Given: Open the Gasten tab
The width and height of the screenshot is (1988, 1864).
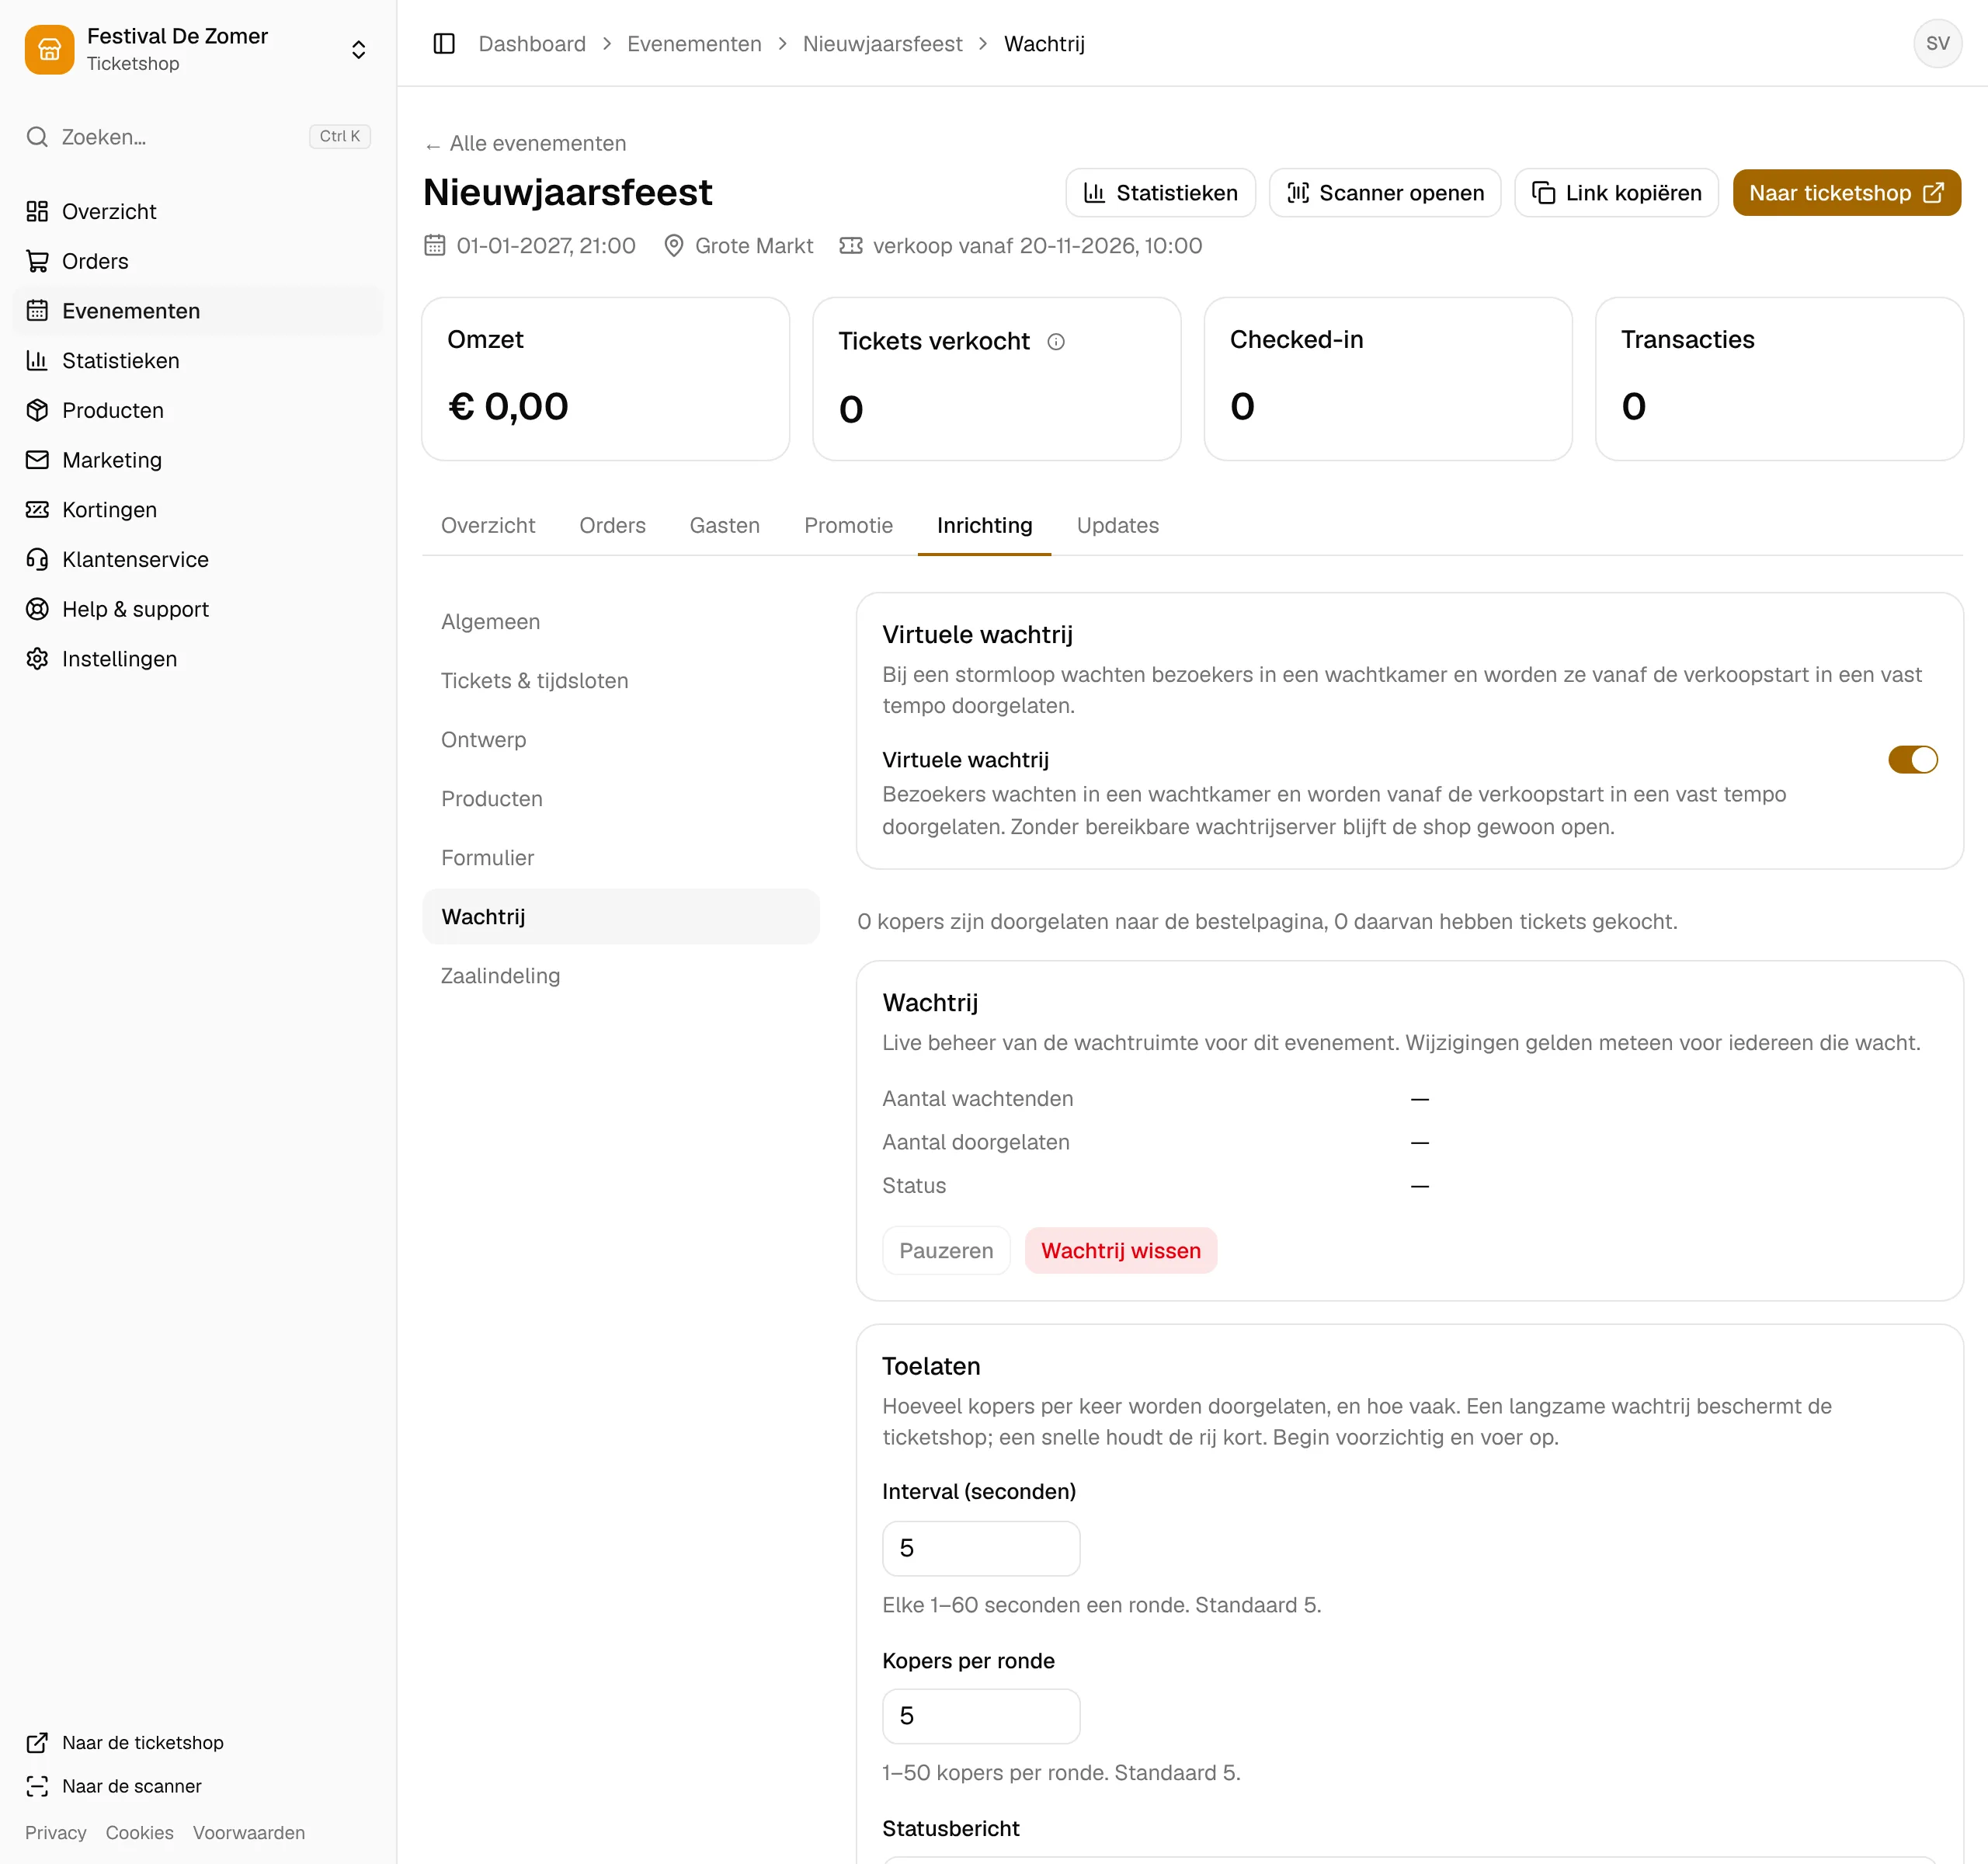Looking at the screenshot, I should (x=724, y=526).
